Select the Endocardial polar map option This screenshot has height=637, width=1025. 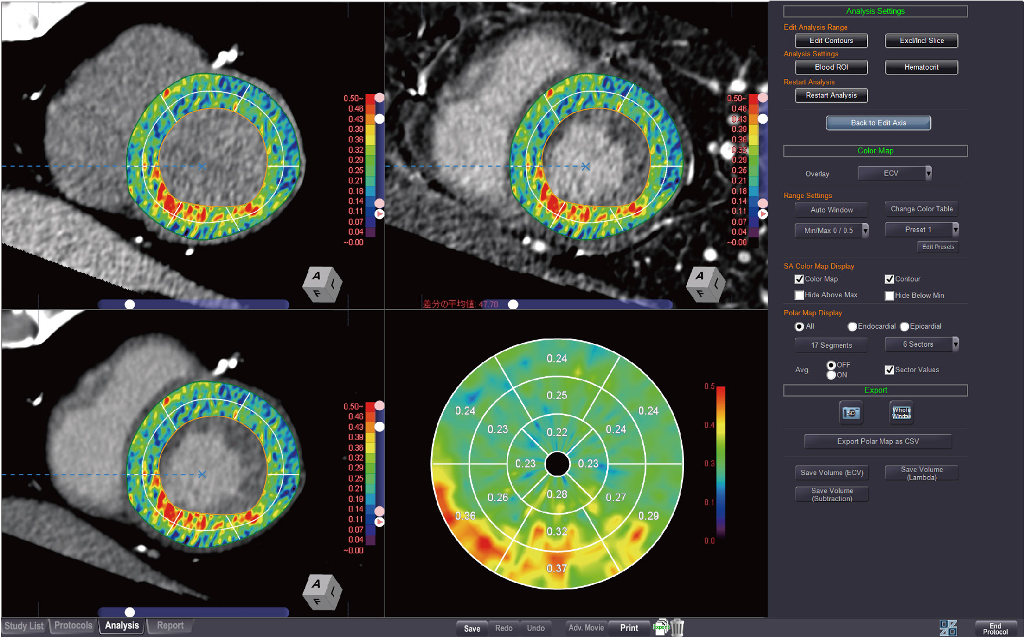pos(852,326)
